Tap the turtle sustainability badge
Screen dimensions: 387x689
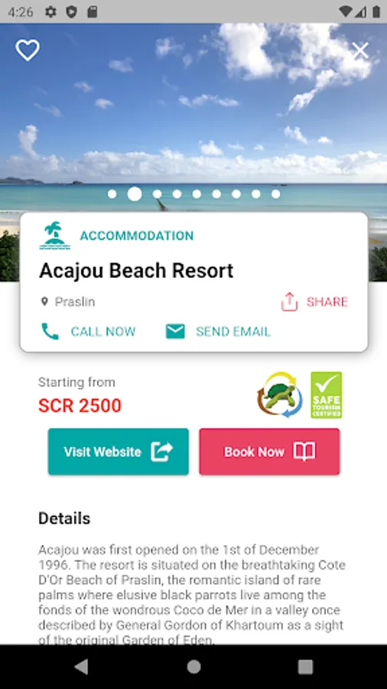279,394
